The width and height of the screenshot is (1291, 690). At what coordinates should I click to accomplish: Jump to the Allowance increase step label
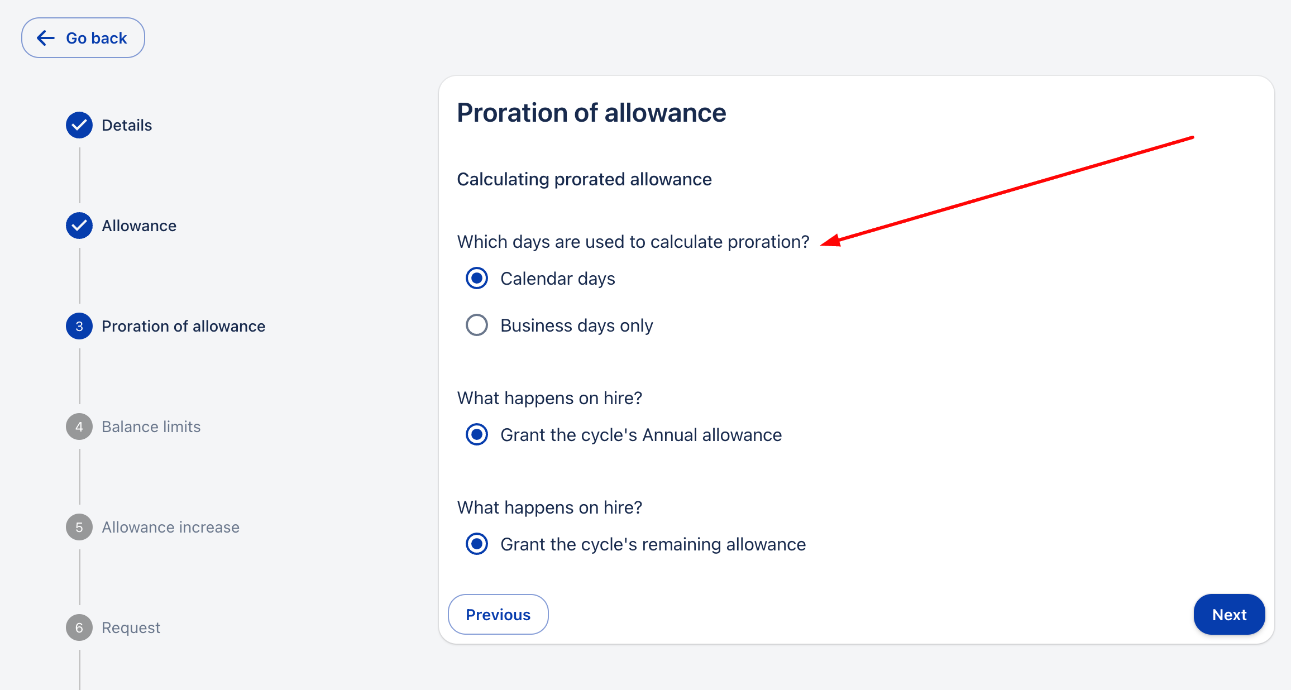170,527
